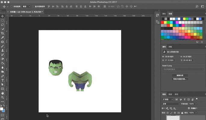206x120 pixels.
Task: Click the foreground color swatch
Action: click(x=2, y=109)
